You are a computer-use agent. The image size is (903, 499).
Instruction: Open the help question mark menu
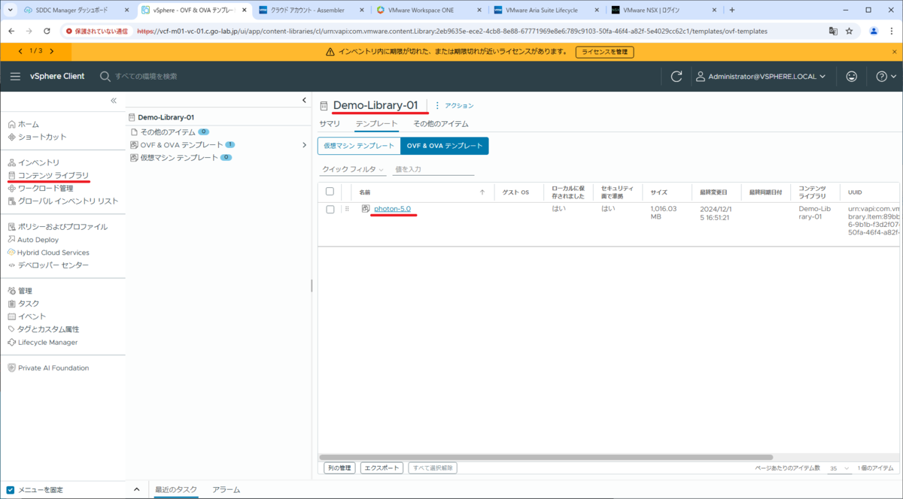point(886,76)
